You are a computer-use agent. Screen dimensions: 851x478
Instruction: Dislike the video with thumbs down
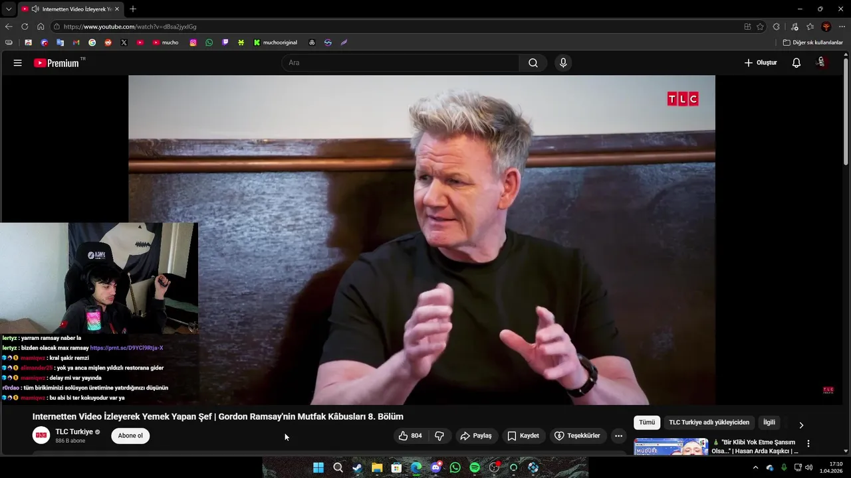439,436
